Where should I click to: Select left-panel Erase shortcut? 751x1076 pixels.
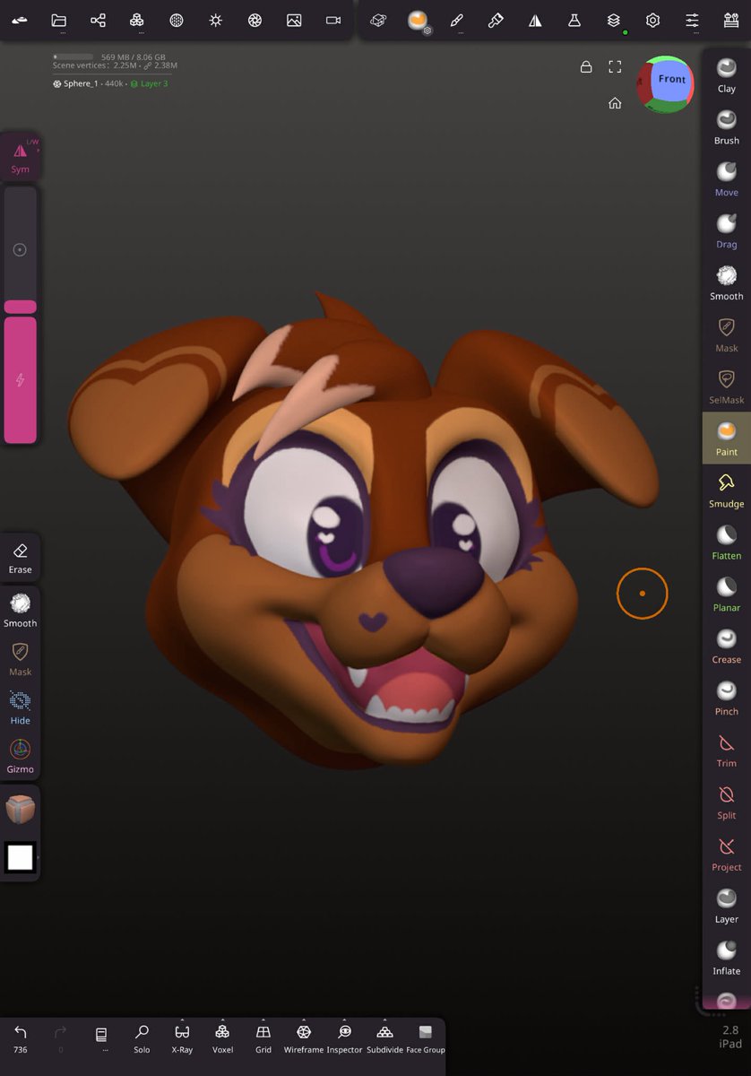coord(20,558)
